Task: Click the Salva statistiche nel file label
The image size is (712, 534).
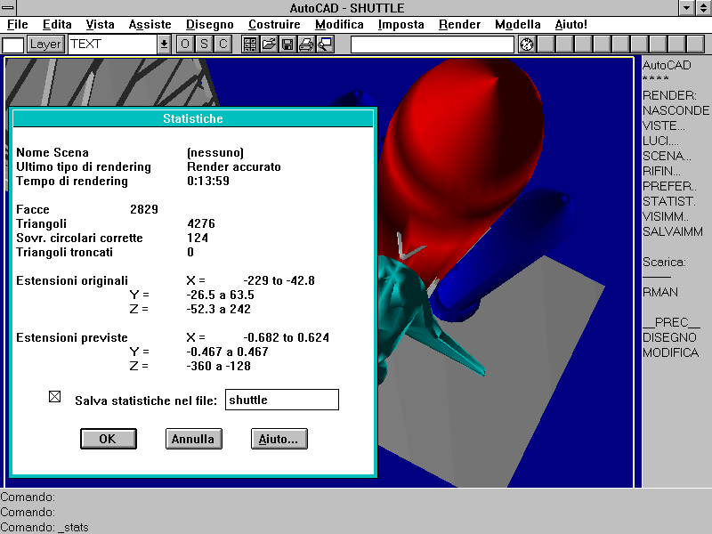Action: [146, 400]
